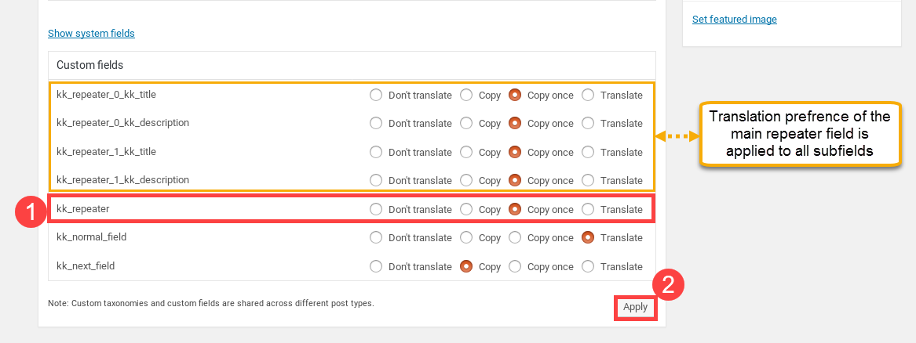Image resolution: width=916 pixels, height=343 pixels.
Task: Open the Show system fields link
Action: [91, 33]
